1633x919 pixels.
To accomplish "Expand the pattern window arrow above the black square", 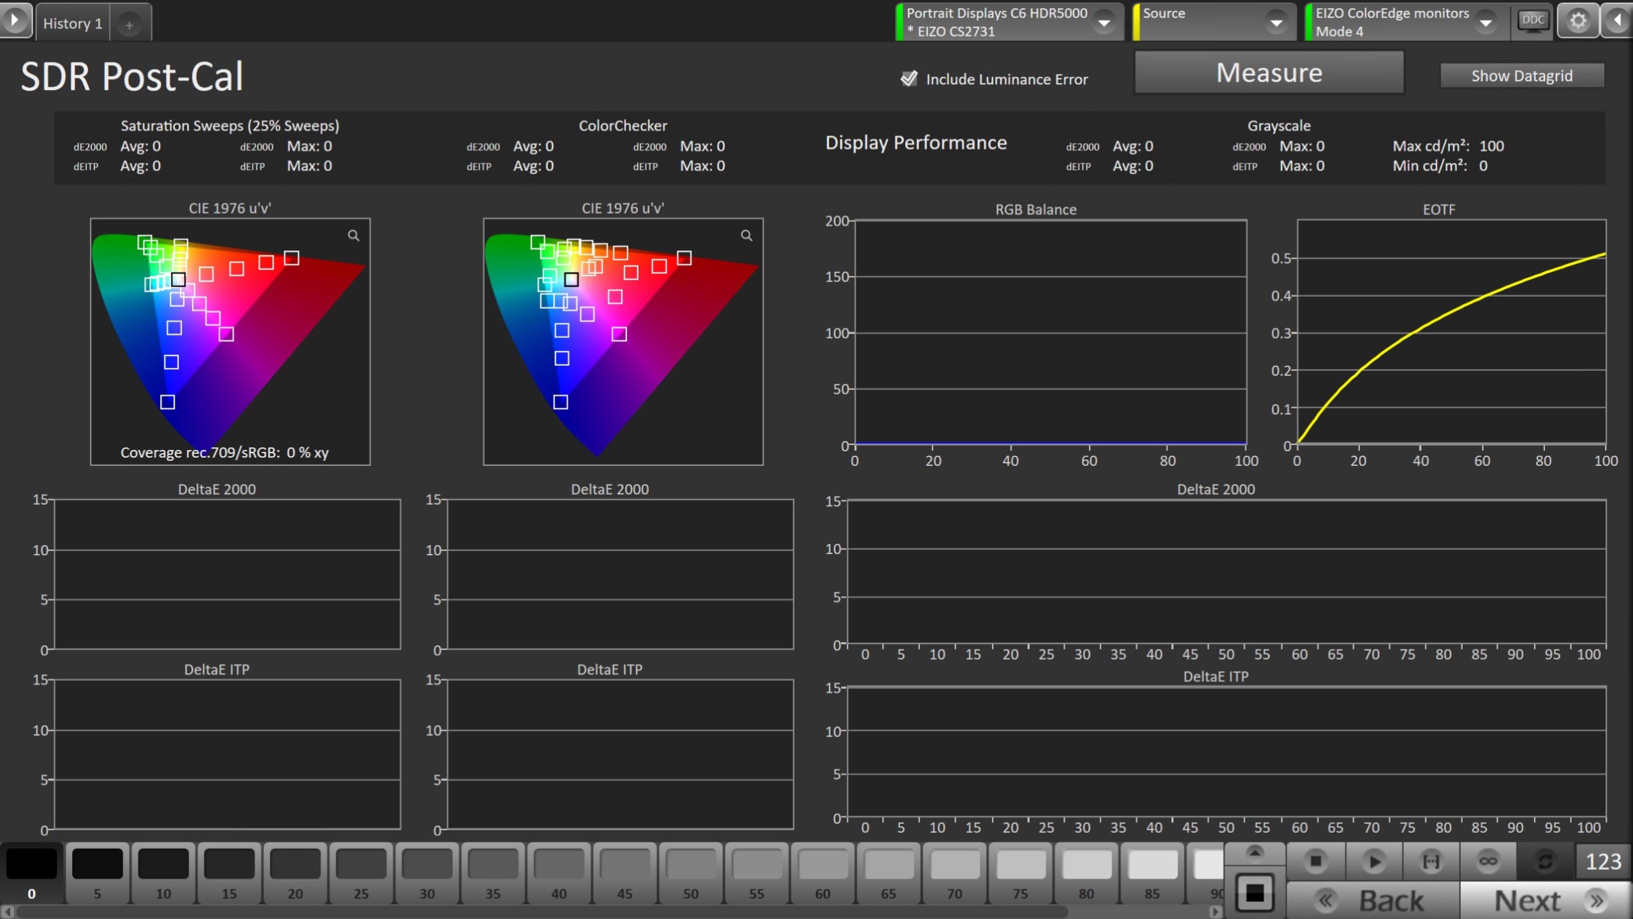I will pos(1254,853).
